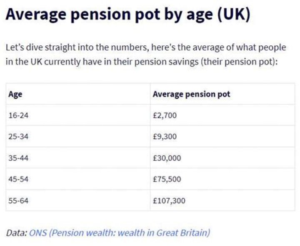Viewport: 300px width, 246px height.
Task: Open the ONS Pension wealth source link
Action: click(x=120, y=233)
